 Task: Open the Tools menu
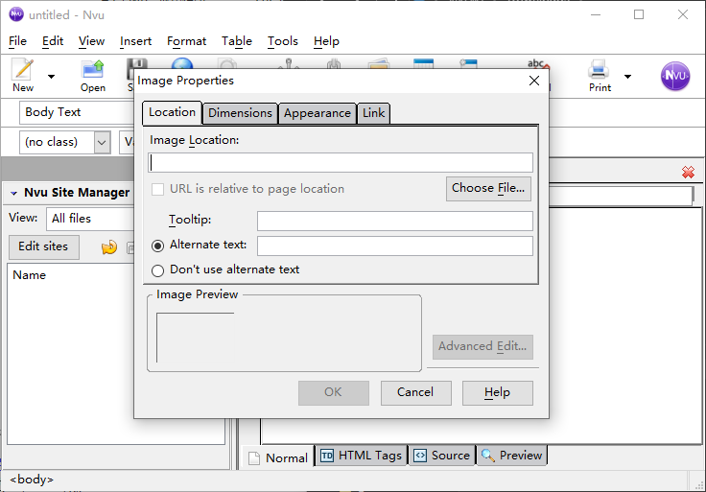tap(282, 41)
